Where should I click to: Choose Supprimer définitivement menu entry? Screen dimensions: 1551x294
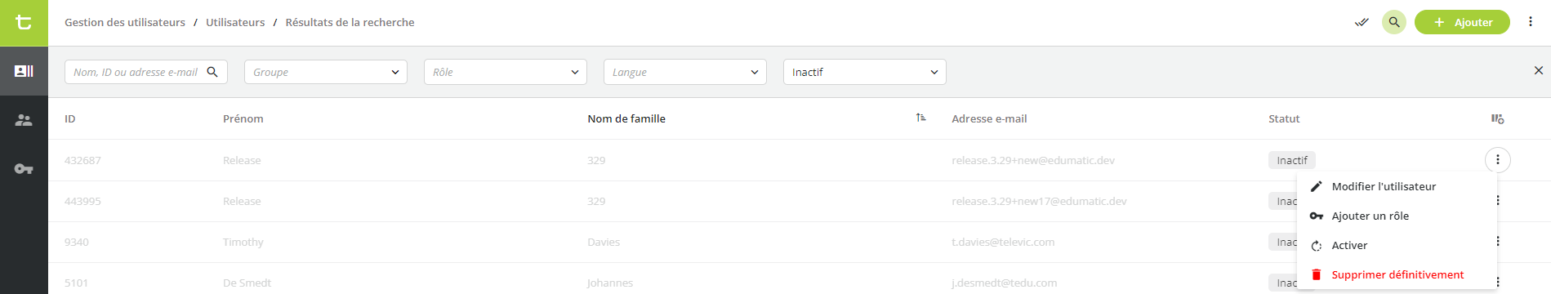[x=1397, y=274]
